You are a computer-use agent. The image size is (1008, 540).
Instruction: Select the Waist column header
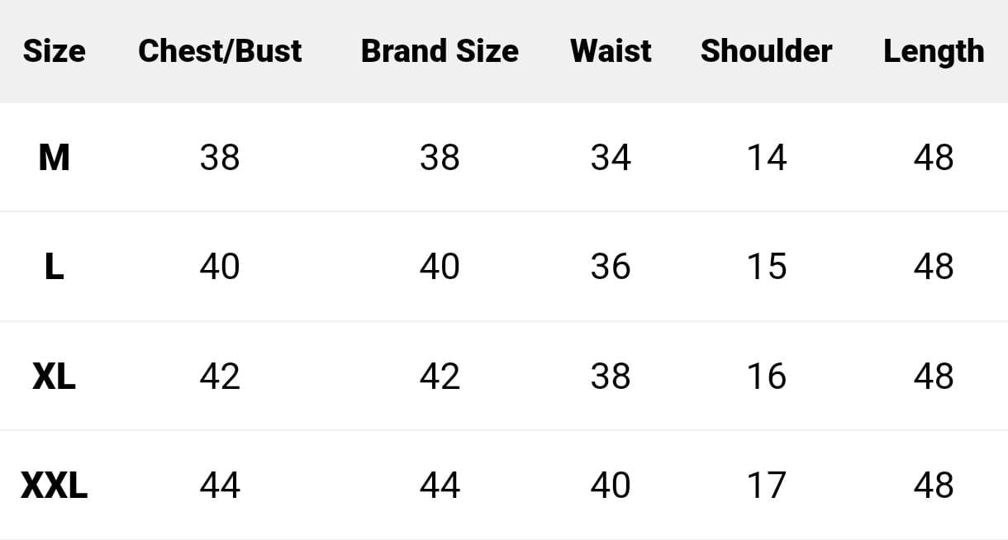pos(611,51)
